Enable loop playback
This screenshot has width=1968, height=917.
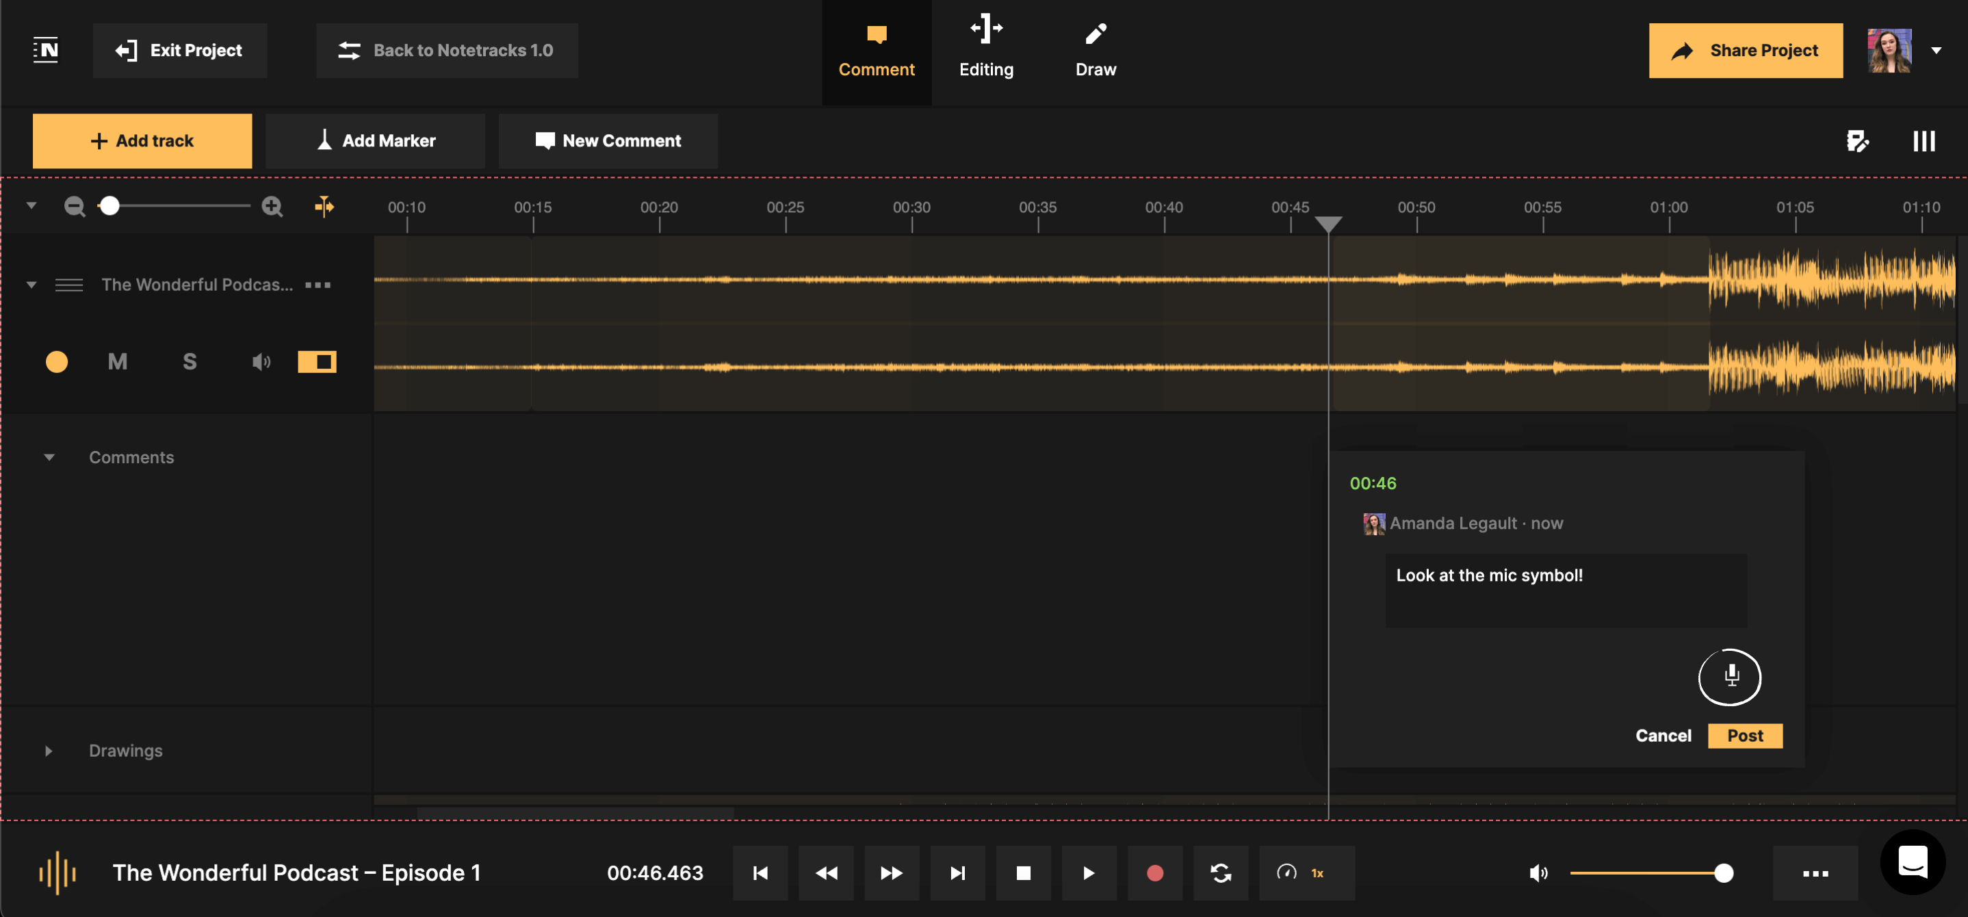(1221, 873)
